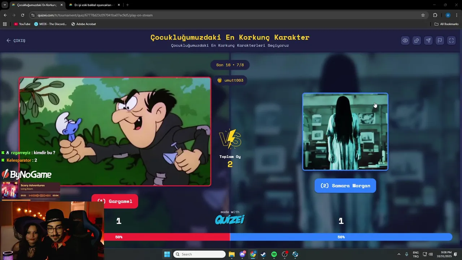Image resolution: width=462 pixels, height=260 pixels.
Task: Open the Windows Start menu
Action: click(x=167, y=254)
